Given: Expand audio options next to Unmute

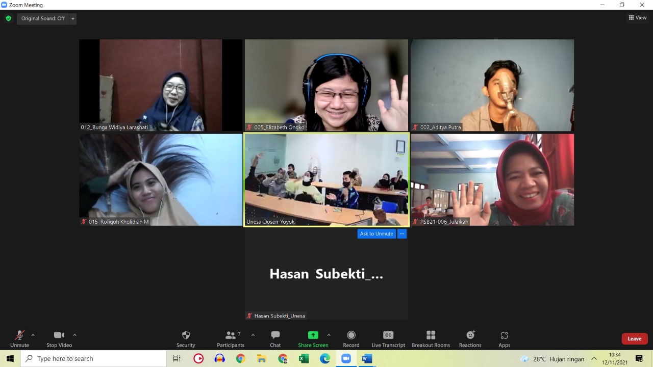Looking at the screenshot, I should (33, 335).
